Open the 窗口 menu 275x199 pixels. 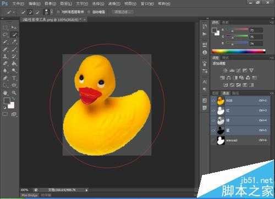pos(147,3)
